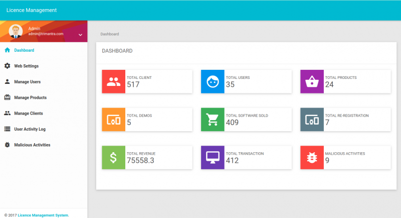The height and width of the screenshot is (218, 401).
Task: Expand the Admin profile dropdown arrow
Action: pos(80,34)
